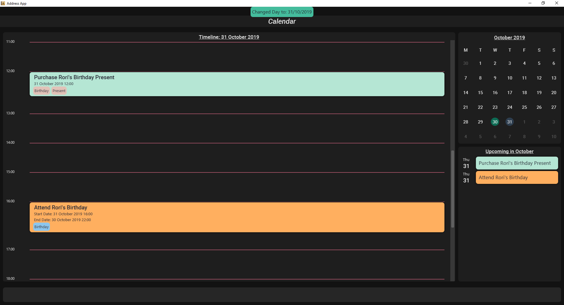This screenshot has width=564, height=305.
Task: Close the Address App window
Action: pos(557,3)
